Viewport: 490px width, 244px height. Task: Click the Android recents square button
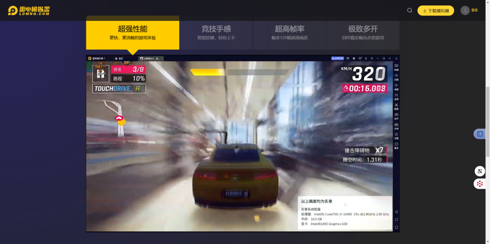pos(396,227)
